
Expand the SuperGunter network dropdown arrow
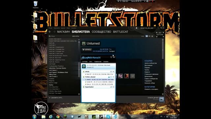(x=113, y=87)
